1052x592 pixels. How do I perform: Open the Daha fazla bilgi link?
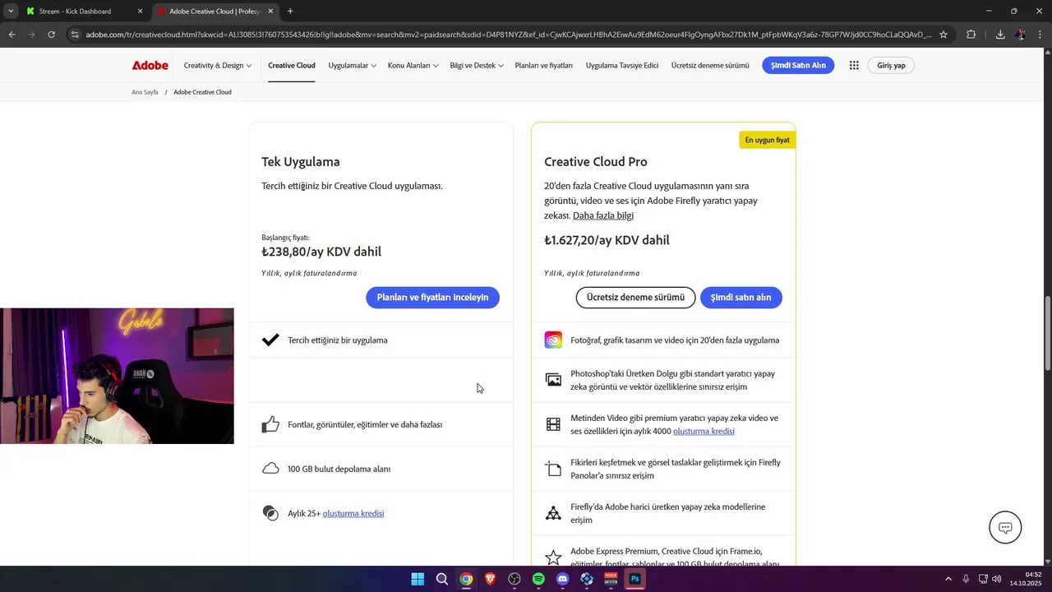tap(603, 215)
